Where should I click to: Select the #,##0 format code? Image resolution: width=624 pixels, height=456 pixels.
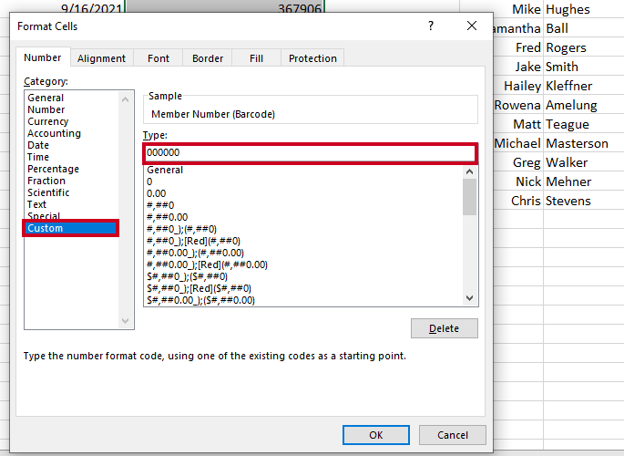coord(160,205)
